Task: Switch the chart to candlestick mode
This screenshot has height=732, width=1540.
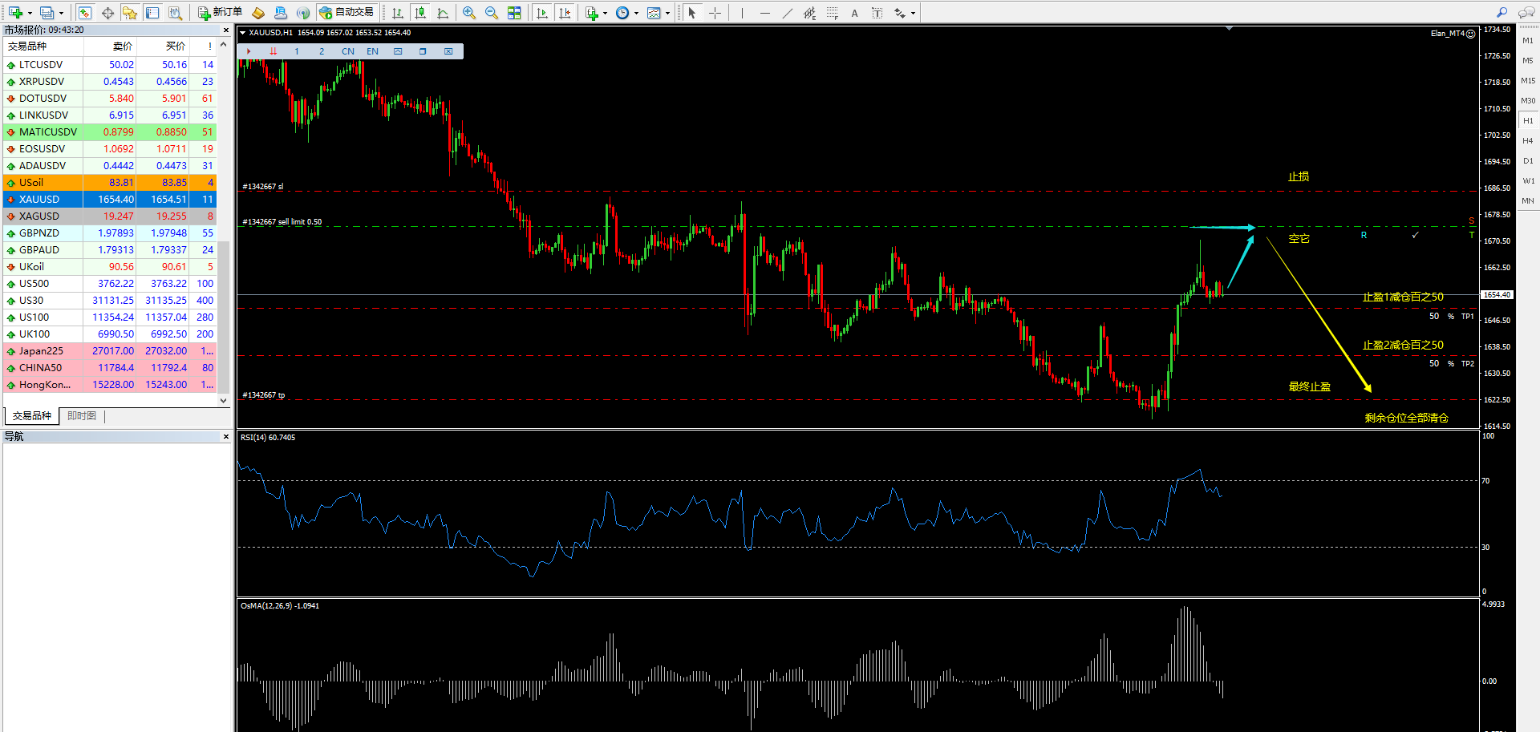Action: click(x=420, y=12)
